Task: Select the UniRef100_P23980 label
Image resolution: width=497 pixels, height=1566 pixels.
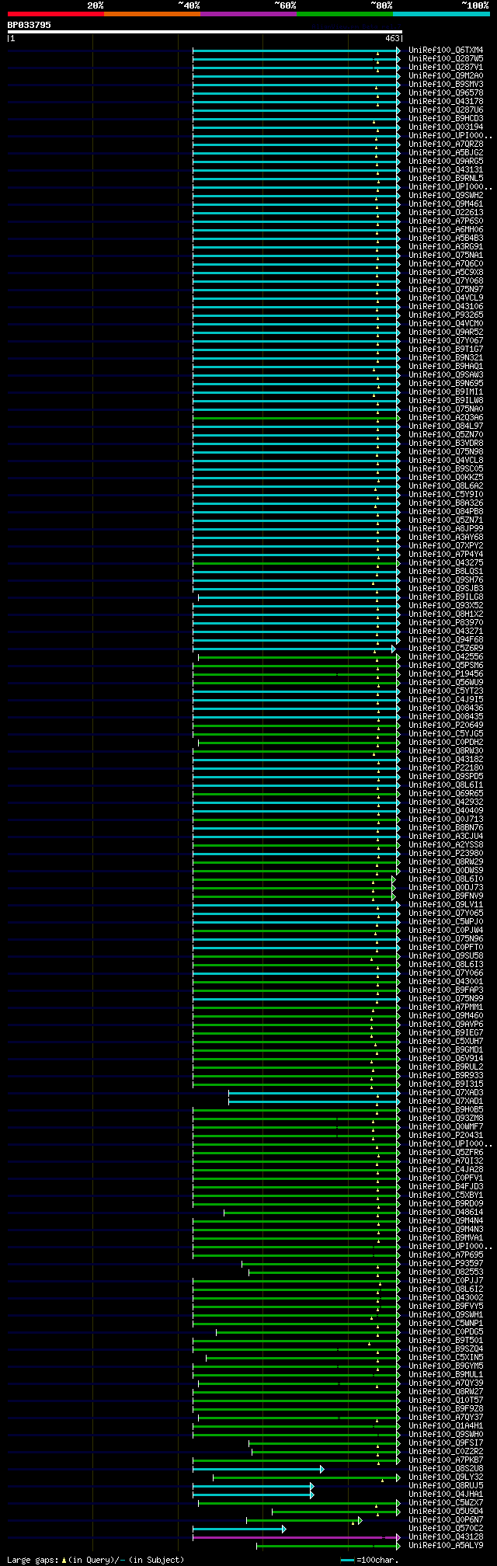Action: [x=446, y=853]
